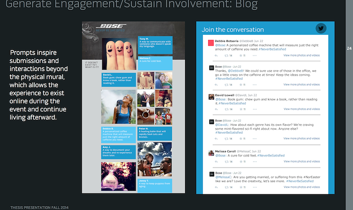Open the smiling painted fingers photo

119,54
